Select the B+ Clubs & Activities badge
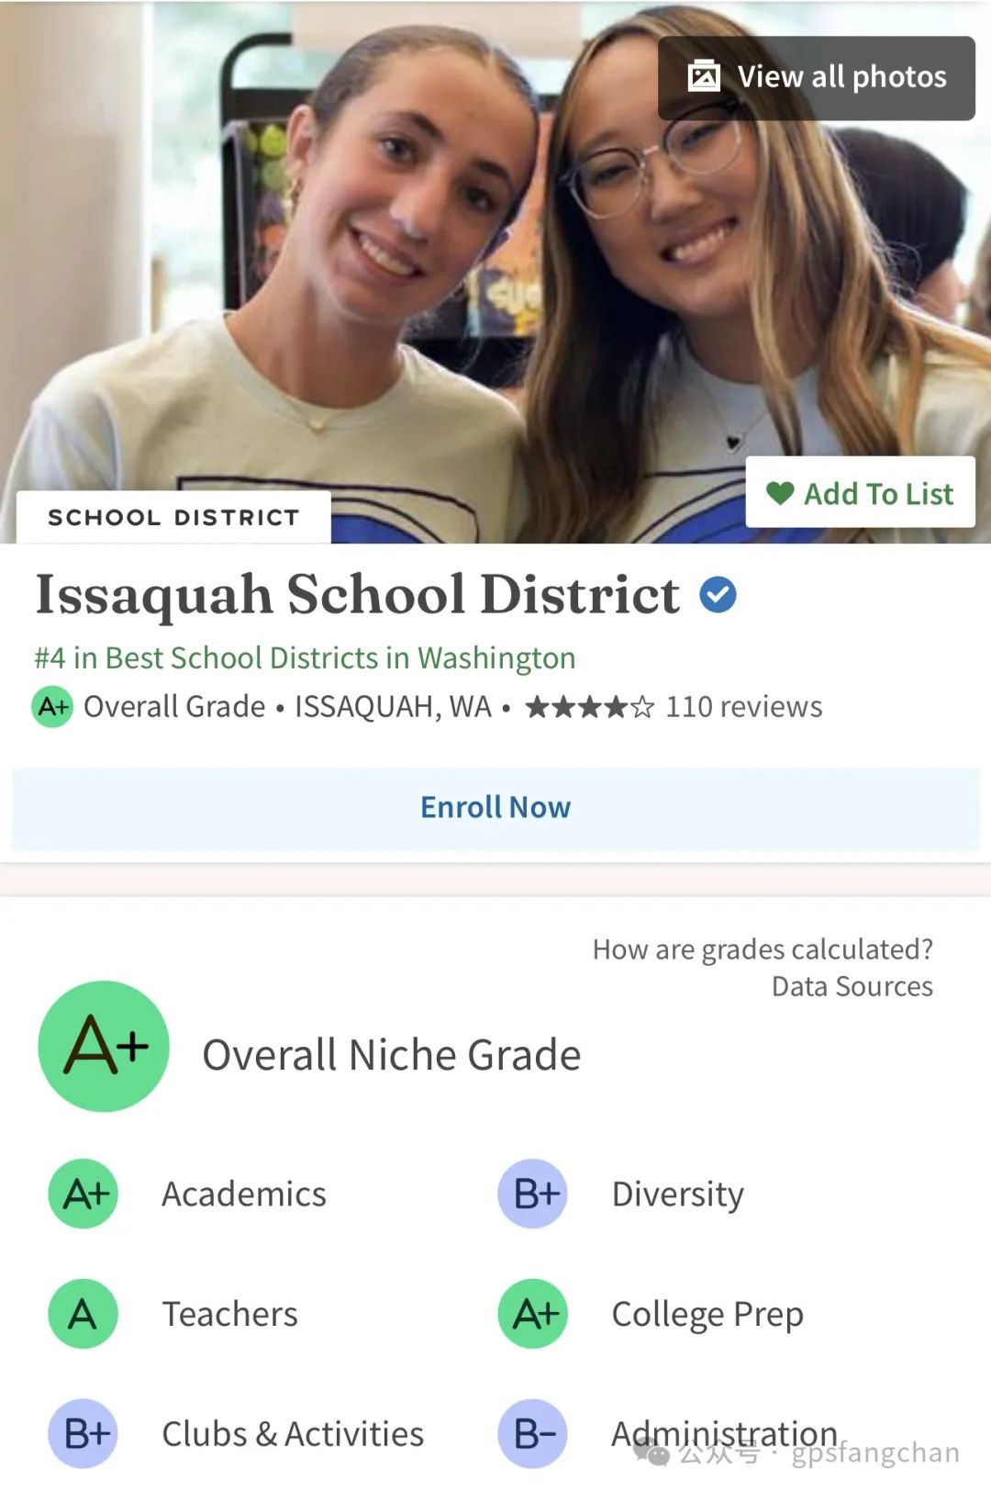Image resolution: width=991 pixels, height=1492 pixels. pyautogui.click(x=84, y=1434)
